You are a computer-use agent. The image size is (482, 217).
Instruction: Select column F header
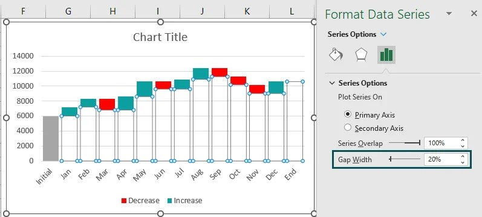click(23, 11)
